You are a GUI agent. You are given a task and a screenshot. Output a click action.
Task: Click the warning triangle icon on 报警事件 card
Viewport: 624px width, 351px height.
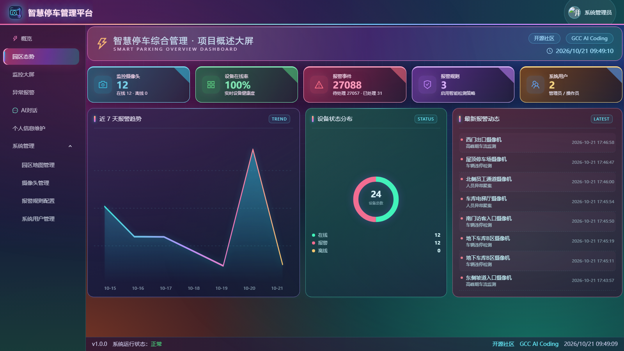319,85
